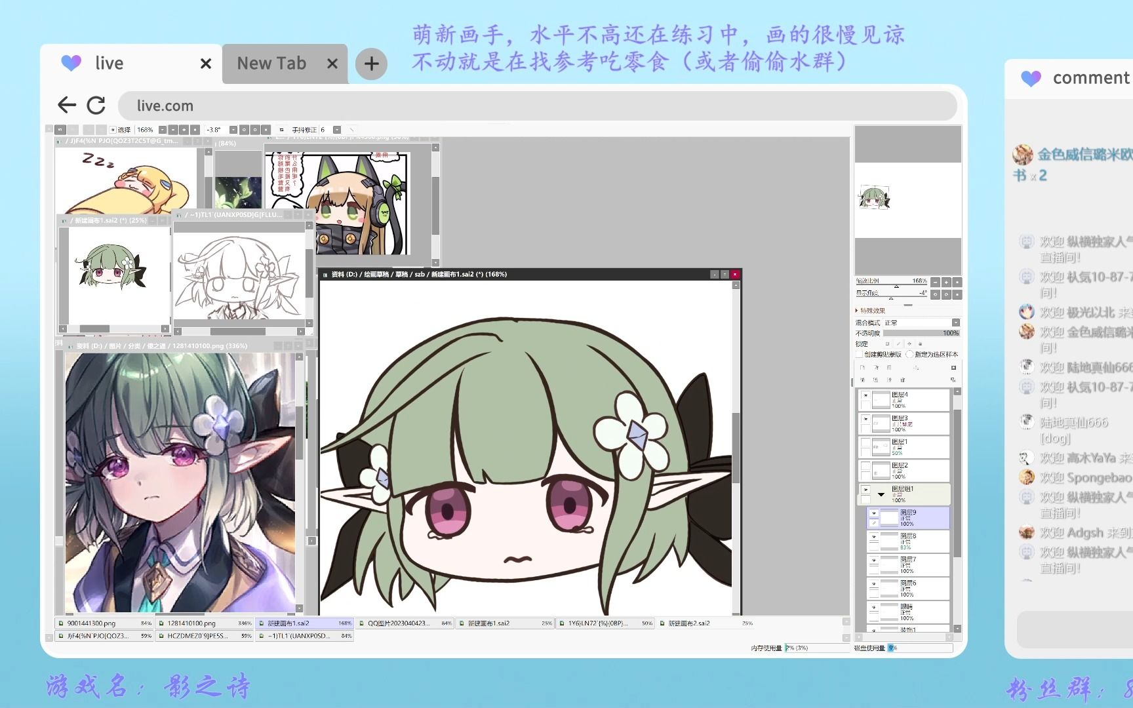Image resolution: width=1133 pixels, height=708 pixels.
Task: Click the apply-mask icon below layer mask icon
Action: click(x=953, y=380)
